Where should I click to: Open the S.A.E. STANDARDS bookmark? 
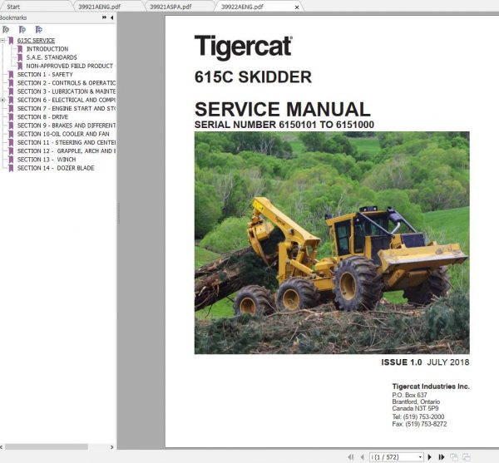pyautogui.click(x=52, y=57)
